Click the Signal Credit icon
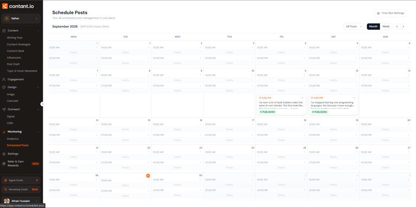The width and height of the screenshot is (416, 208). pos(6,180)
